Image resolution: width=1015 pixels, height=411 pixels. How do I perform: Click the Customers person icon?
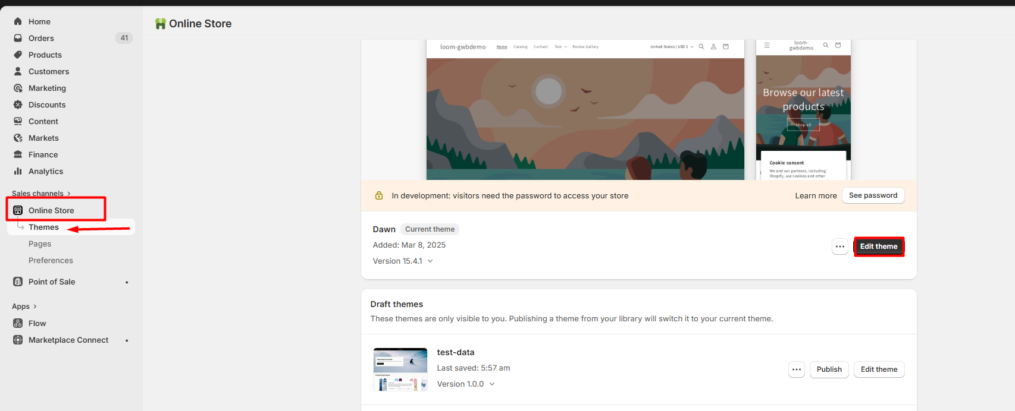(18, 71)
